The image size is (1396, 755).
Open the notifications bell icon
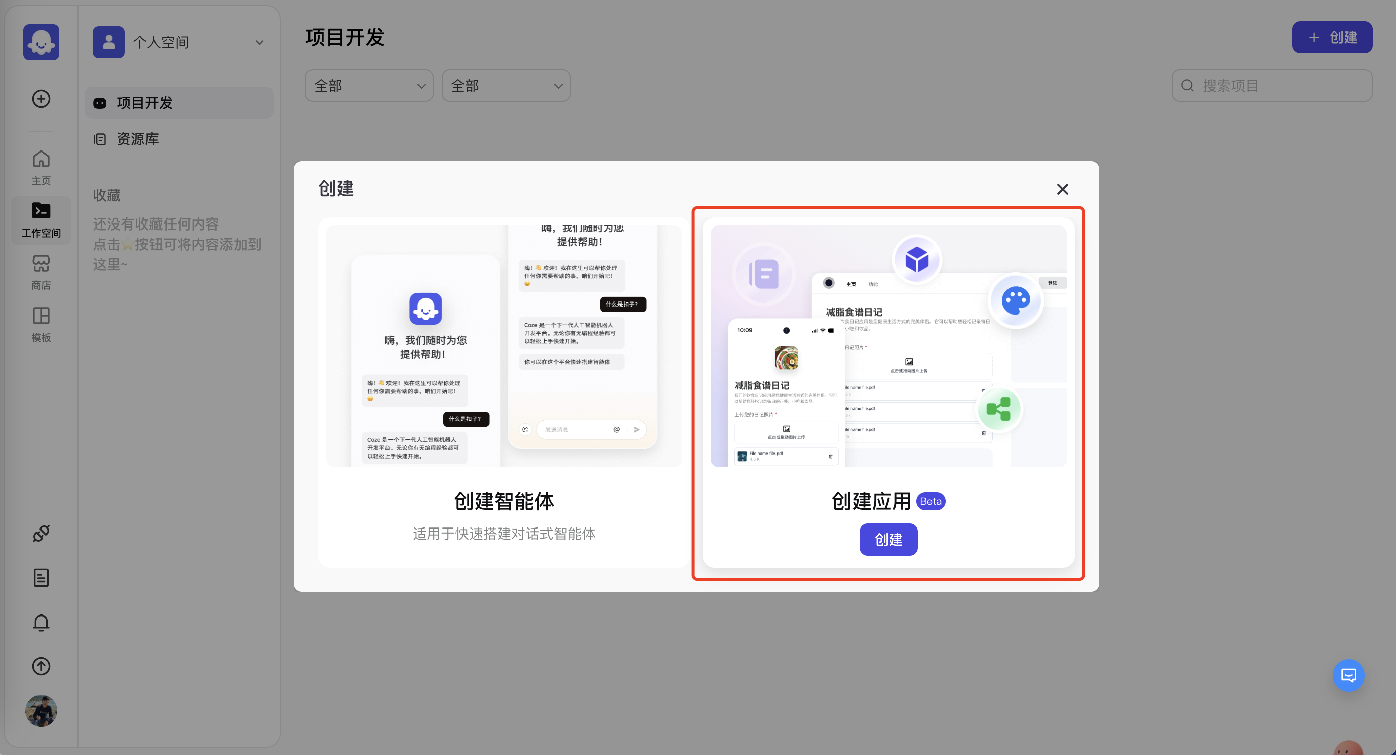(41, 622)
